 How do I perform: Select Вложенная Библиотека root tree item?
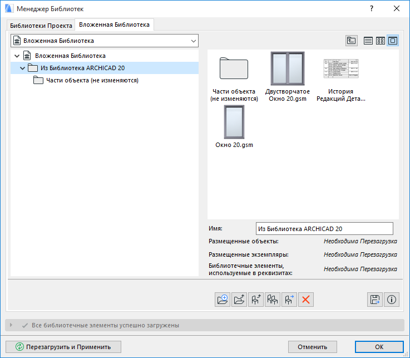pos(70,56)
